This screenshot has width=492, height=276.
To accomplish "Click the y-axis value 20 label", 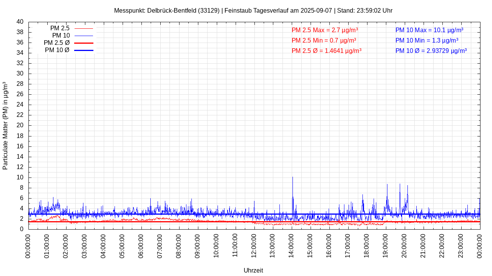I will tap(20, 125).
